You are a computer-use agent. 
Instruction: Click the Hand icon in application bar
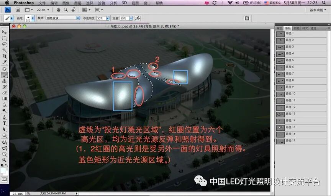pos(59,10)
